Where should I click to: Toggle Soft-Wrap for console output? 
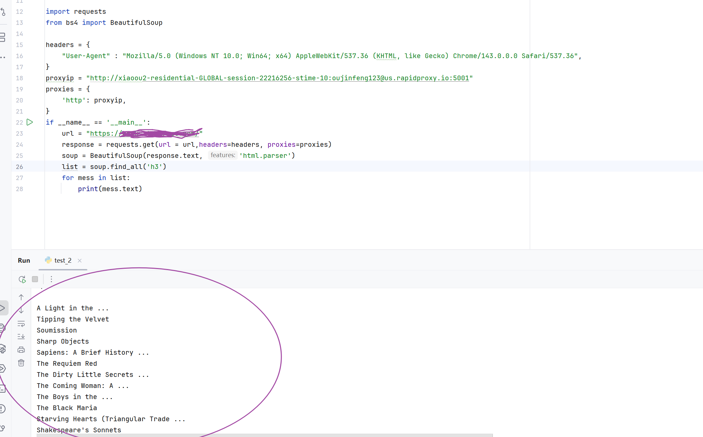(21, 324)
